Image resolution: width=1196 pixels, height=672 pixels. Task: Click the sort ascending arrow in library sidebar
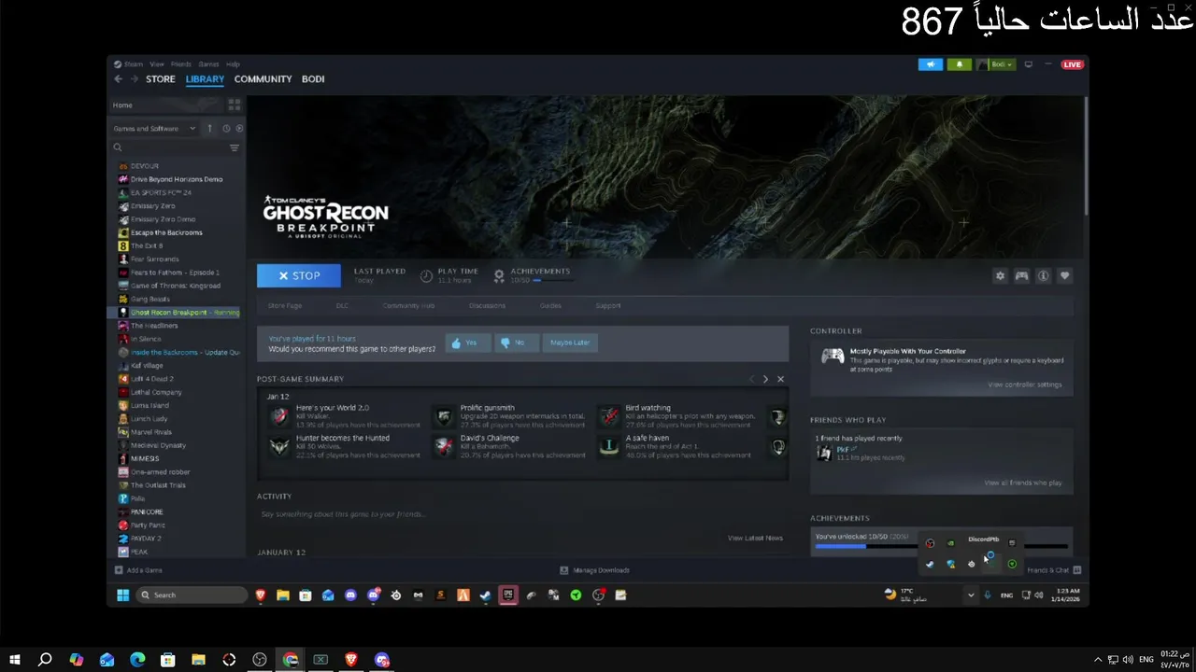pos(209,129)
